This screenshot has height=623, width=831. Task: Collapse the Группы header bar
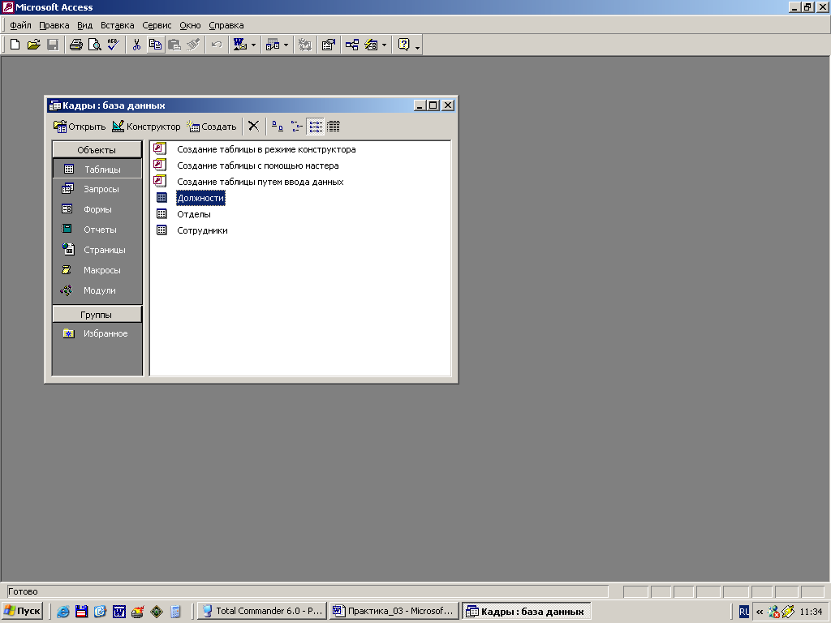click(x=97, y=315)
